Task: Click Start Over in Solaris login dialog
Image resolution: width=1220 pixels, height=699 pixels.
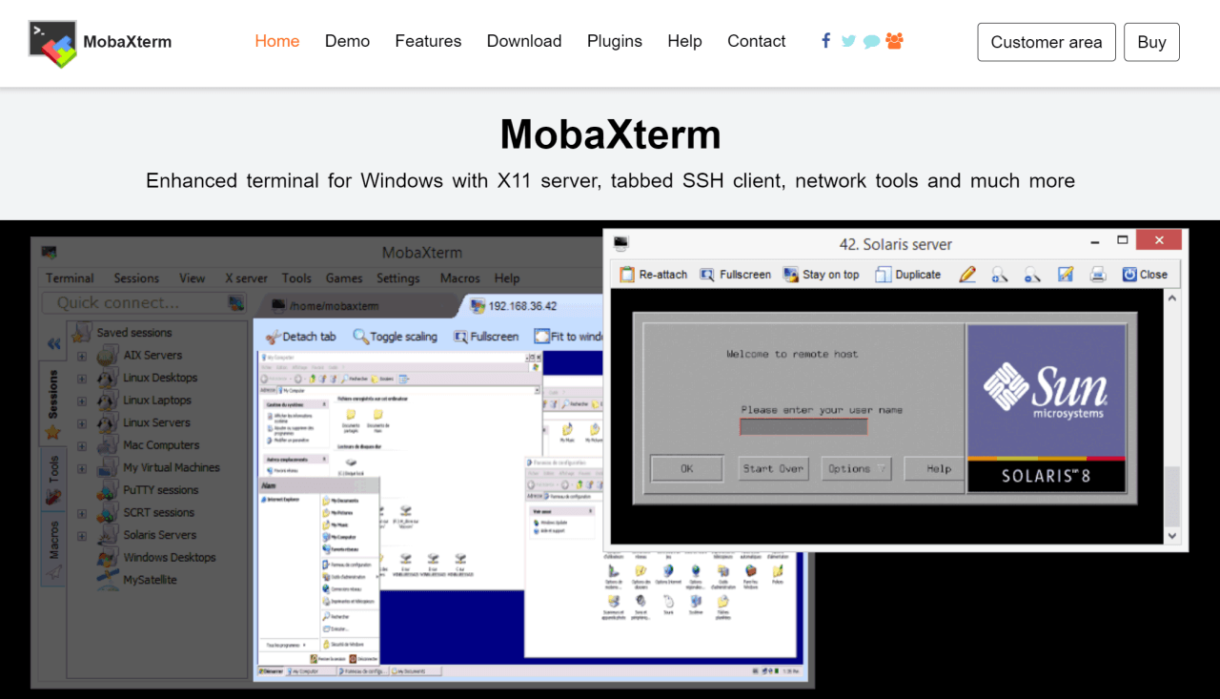Action: tap(773, 468)
